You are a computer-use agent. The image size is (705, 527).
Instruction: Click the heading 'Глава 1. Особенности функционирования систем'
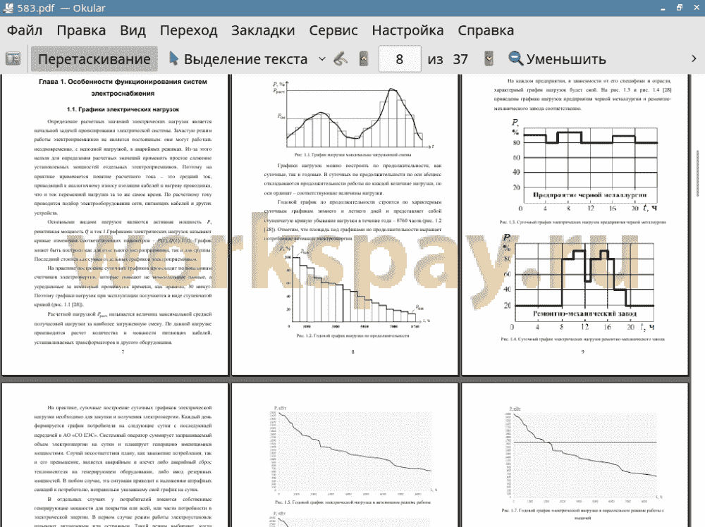pos(123,82)
